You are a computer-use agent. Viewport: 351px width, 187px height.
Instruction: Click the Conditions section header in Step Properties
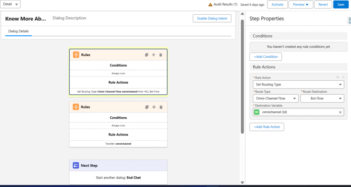[x=299, y=36]
